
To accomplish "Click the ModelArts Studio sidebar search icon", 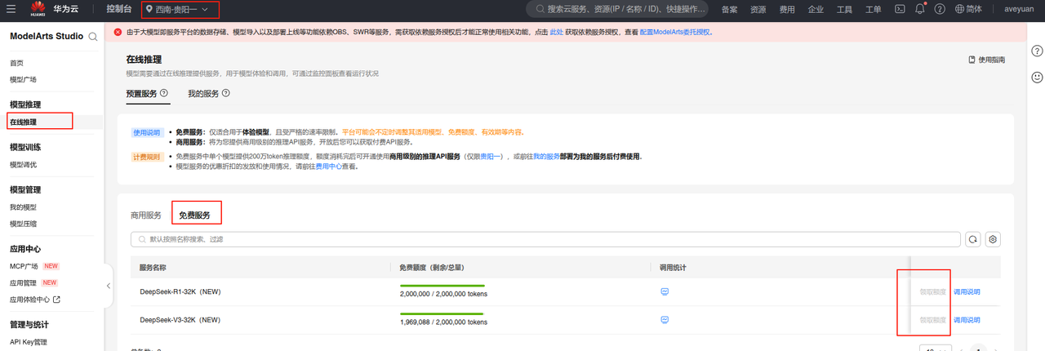I will click(93, 37).
